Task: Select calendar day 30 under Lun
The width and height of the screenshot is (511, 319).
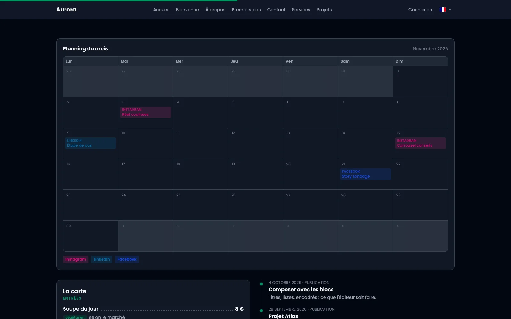Action: [90, 236]
